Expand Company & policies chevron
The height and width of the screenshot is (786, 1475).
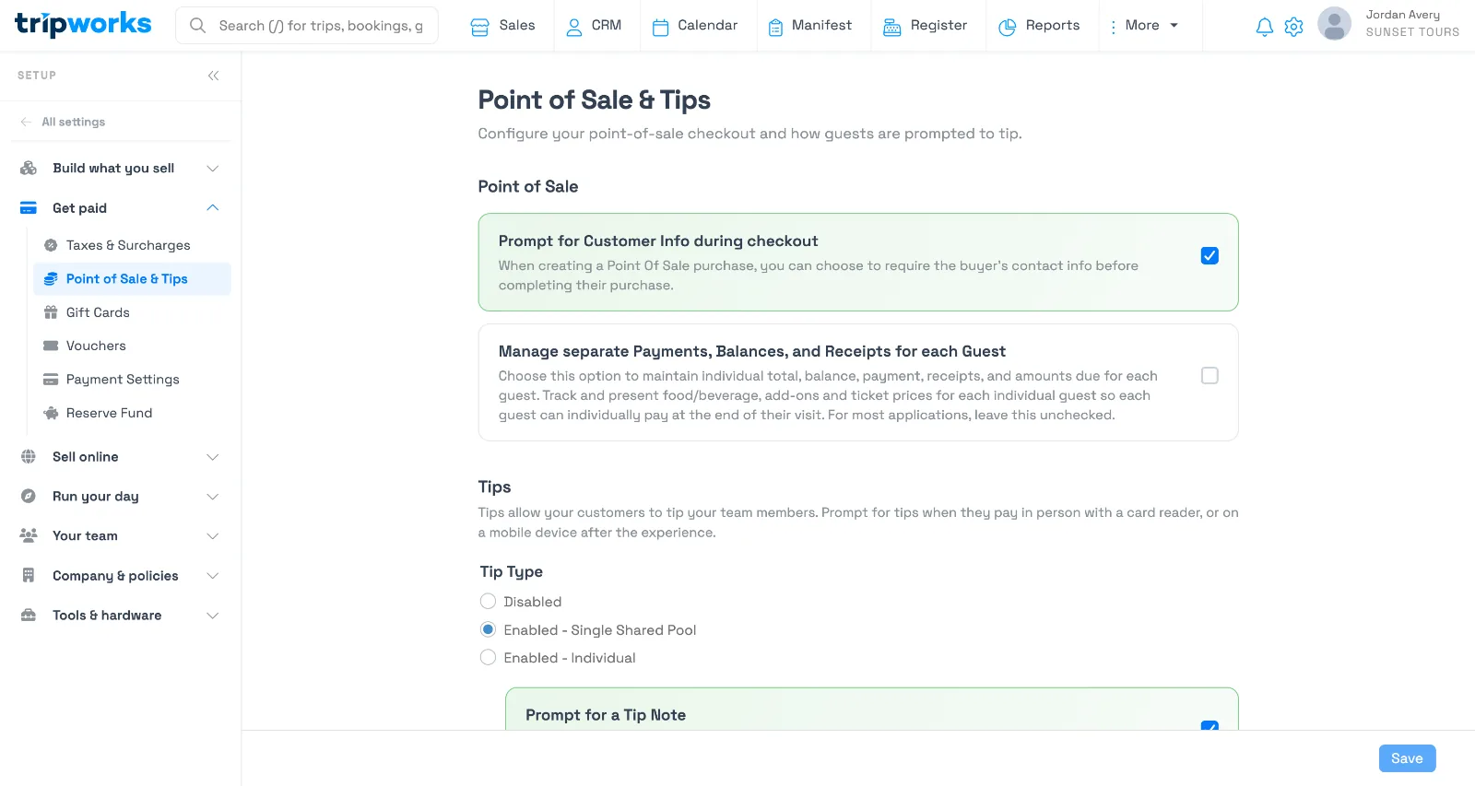pos(213,576)
